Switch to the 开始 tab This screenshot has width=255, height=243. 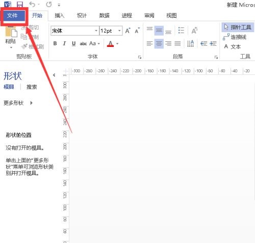(37, 15)
